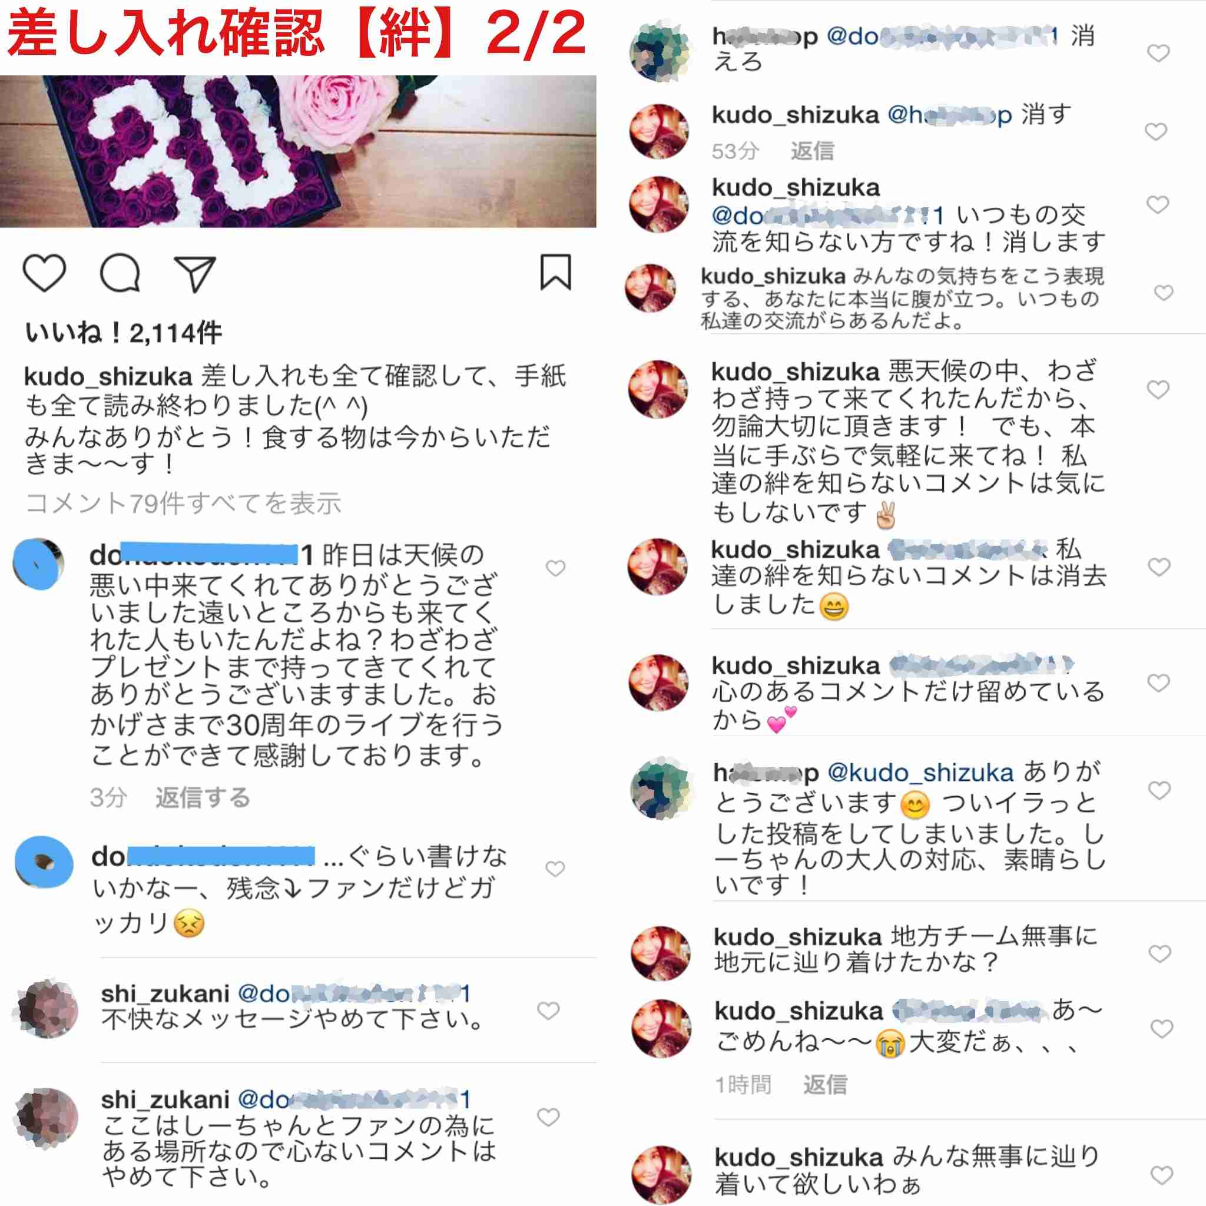The width and height of the screenshot is (1206, 1206).
Task: Like the 不快なメッセージやめて下さい comment
Action: coord(548,1010)
